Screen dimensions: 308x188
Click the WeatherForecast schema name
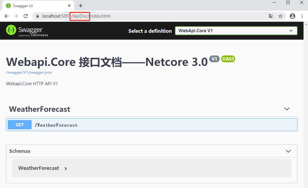point(38,168)
